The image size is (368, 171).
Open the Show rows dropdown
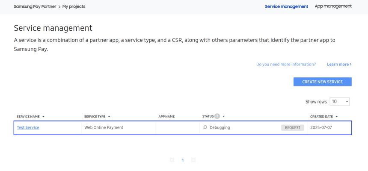click(x=340, y=102)
